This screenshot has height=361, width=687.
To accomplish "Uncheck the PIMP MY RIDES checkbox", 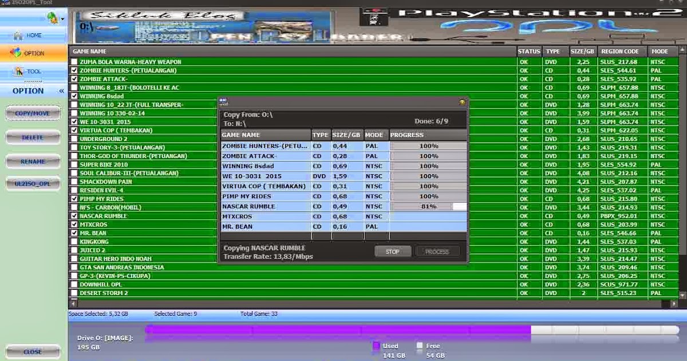I will (74, 199).
